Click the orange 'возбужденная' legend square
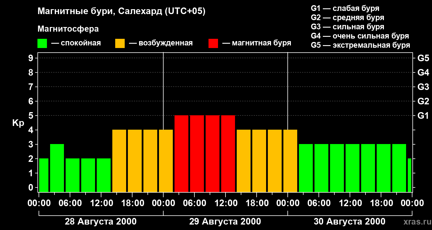 (120, 43)
